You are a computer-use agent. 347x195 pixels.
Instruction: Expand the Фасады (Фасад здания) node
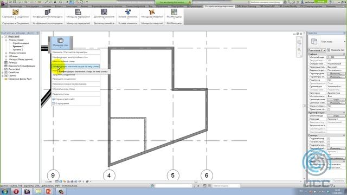click(6, 60)
